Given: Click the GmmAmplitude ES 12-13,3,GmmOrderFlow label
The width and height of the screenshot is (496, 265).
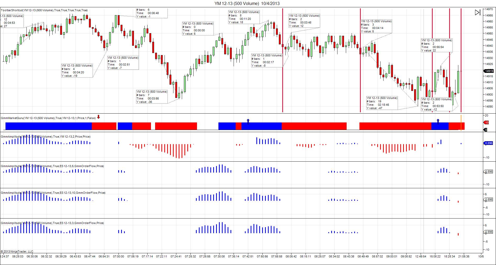Looking at the screenshot, I should coord(52,223).
